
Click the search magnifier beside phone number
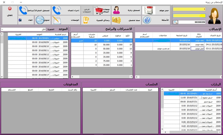tap(175, 22)
